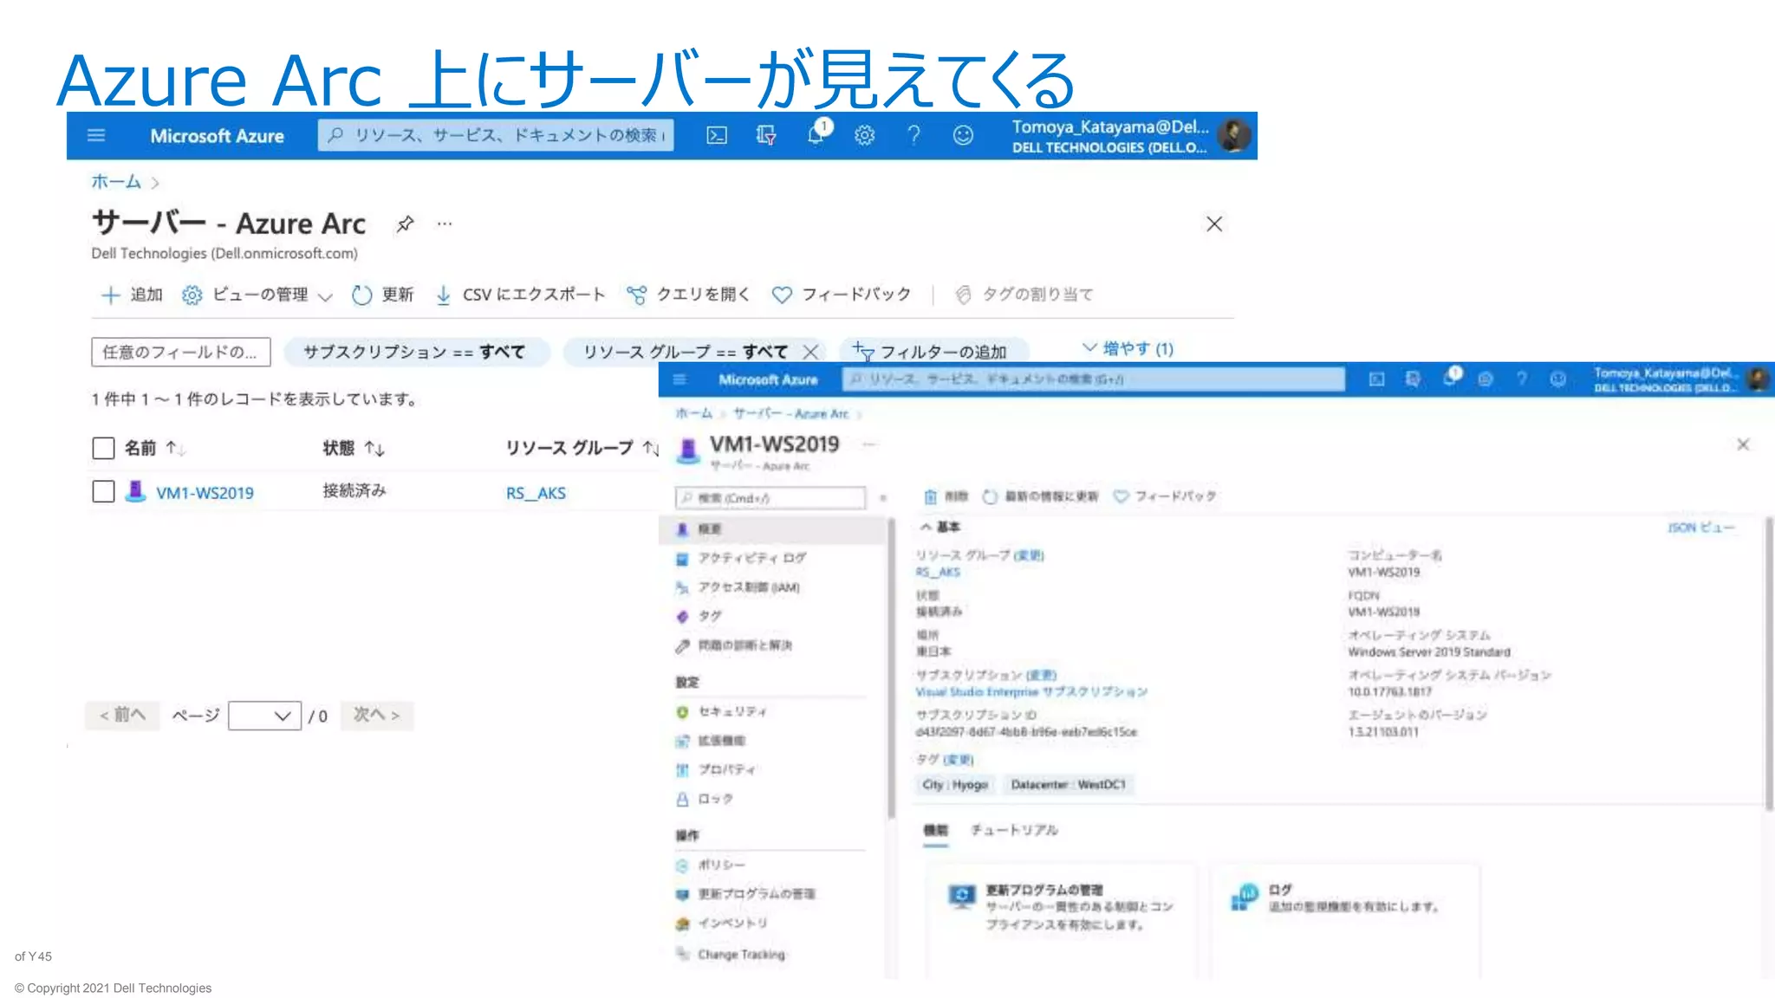Open アクセス制御 (IAM)
1775x998 pixels.
(738, 587)
